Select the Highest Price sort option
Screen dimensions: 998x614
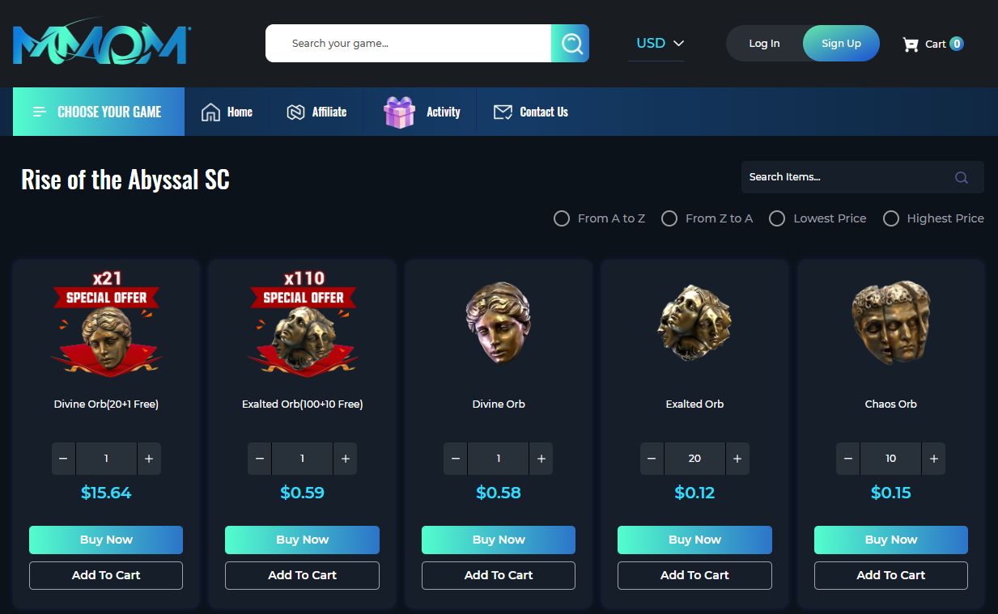coord(933,218)
